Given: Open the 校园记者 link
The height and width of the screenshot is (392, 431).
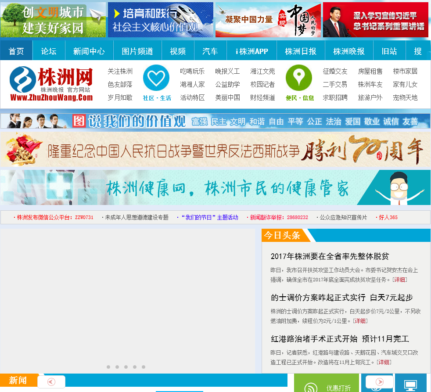Looking at the screenshot, I should point(263,84).
